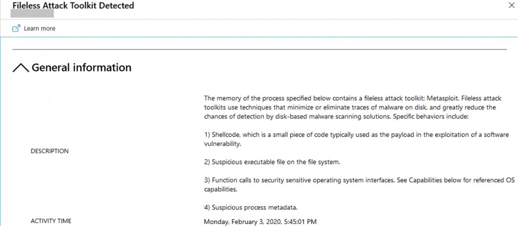This screenshot has width=518, height=226.
Task: Click the Suspicious process metadata item
Action: point(251,208)
